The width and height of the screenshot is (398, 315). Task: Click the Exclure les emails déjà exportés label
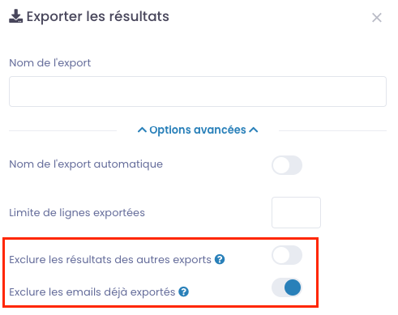[x=92, y=292]
